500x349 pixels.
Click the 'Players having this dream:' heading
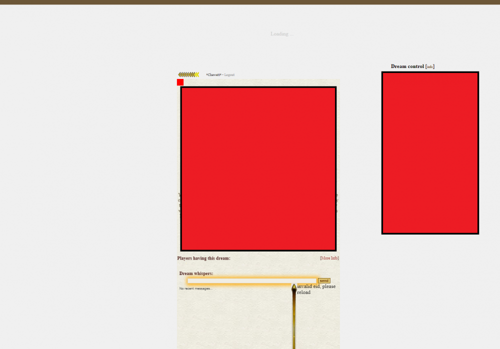pos(203,258)
